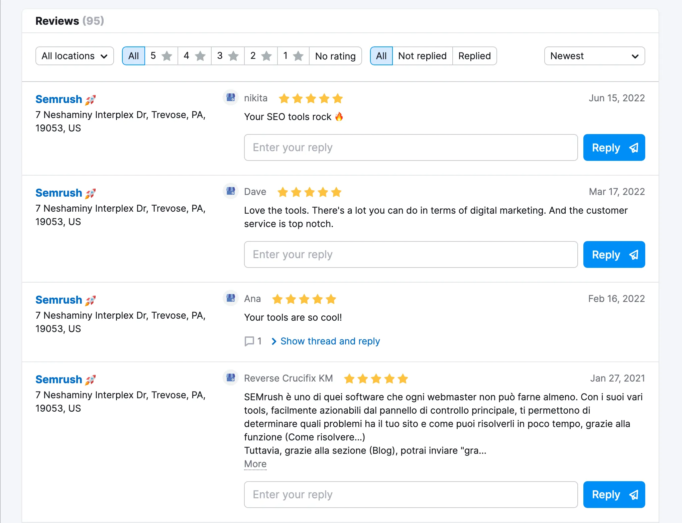This screenshot has height=523, width=682.
Task: Open Semrush location link beside Dave's review
Action: coord(59,193)
